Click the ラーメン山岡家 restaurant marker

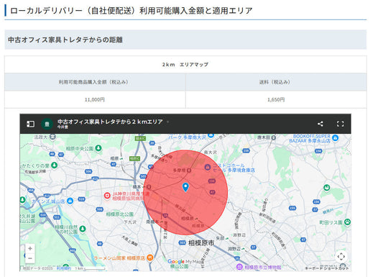[150, 258]
